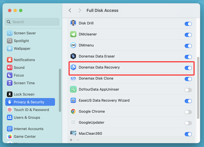Image resolution: width=204 pixels, height=147 pixels.
Task: Click the Google Chrome icon in list
Action: (73, 111)
